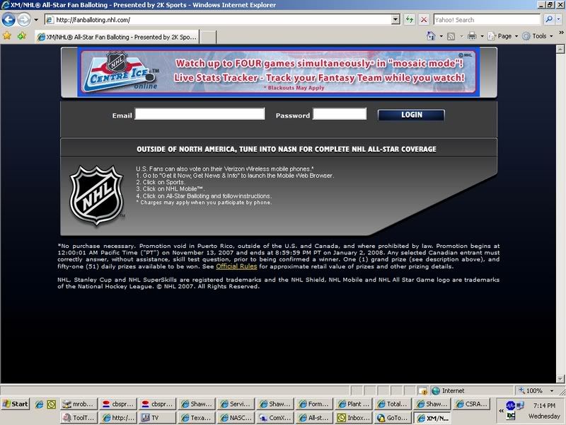
Task: Click the 100% zoom level control
Action: tap(531, 391)
